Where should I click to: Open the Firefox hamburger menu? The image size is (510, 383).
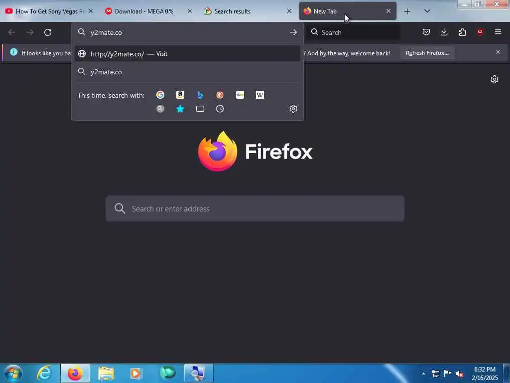pos(498,32)
